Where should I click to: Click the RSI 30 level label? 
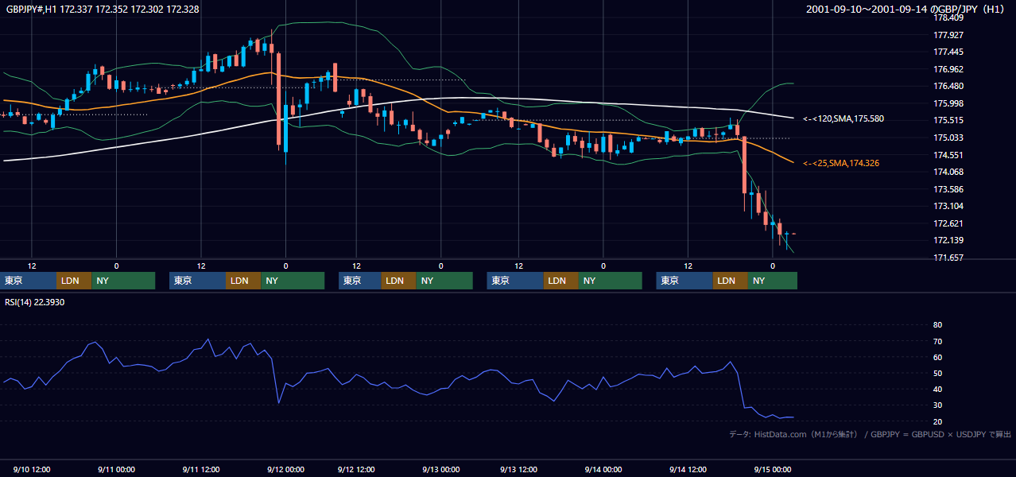click(x=937, y=405)
